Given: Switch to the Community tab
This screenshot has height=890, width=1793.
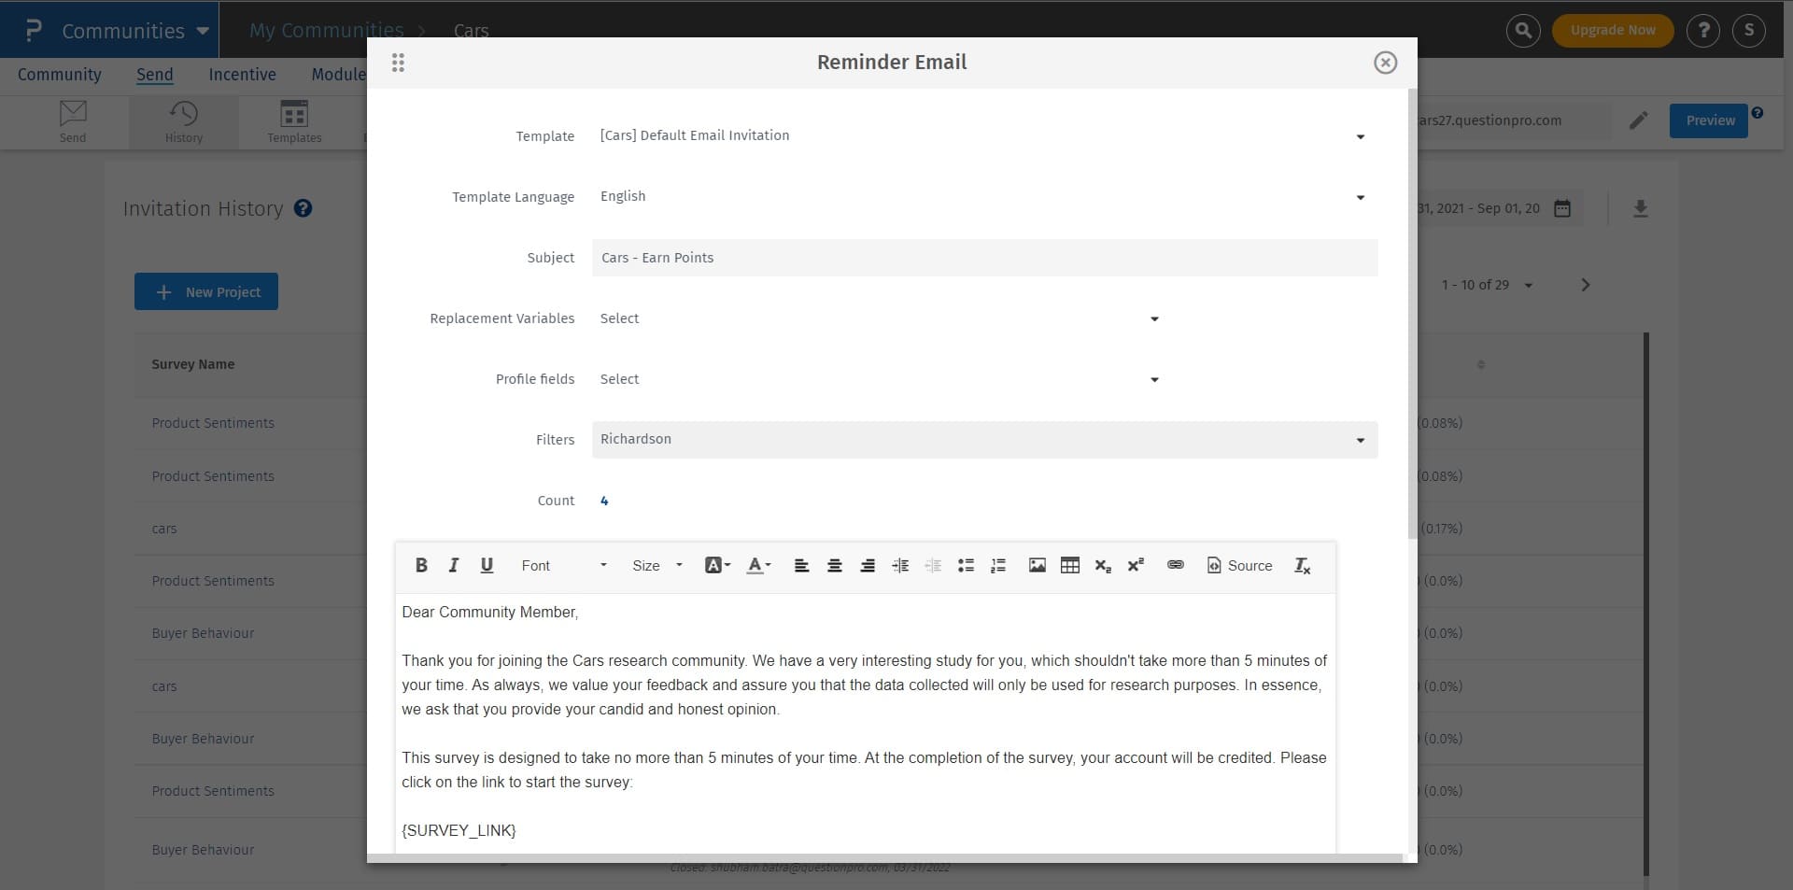Looking at the screenshot, I should click(60, 75).
